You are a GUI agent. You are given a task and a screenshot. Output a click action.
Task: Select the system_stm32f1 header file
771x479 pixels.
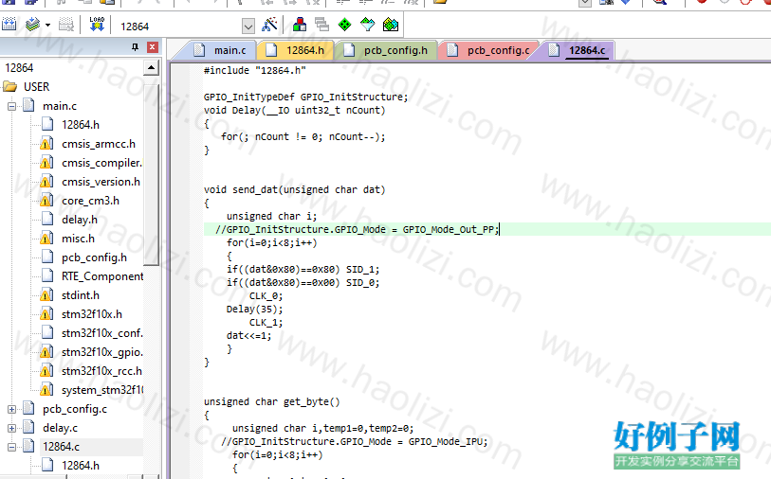102,390
